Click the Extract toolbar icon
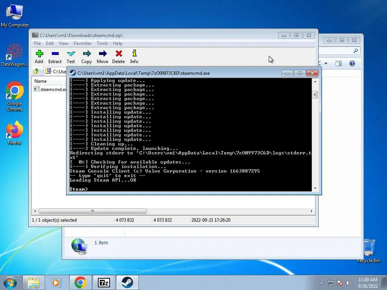The width and height of the screenshot is (387, 290). (55, 57)
